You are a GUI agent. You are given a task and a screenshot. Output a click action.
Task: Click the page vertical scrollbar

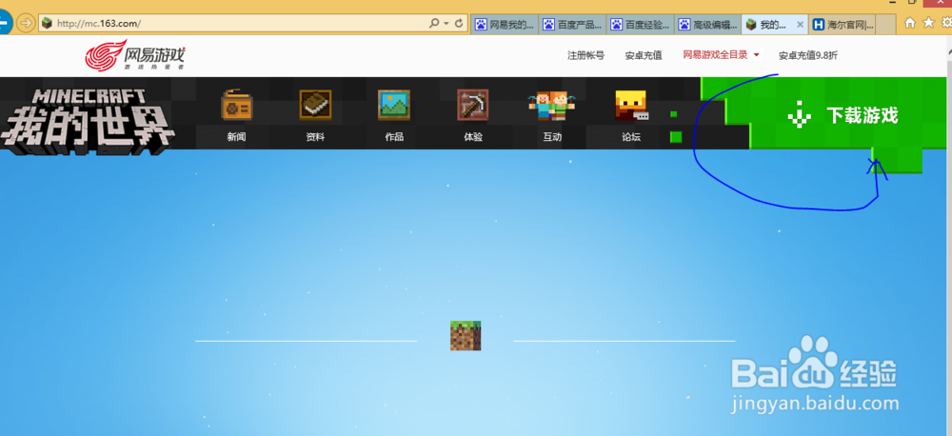pyautogui.click(x=948, y=237)
